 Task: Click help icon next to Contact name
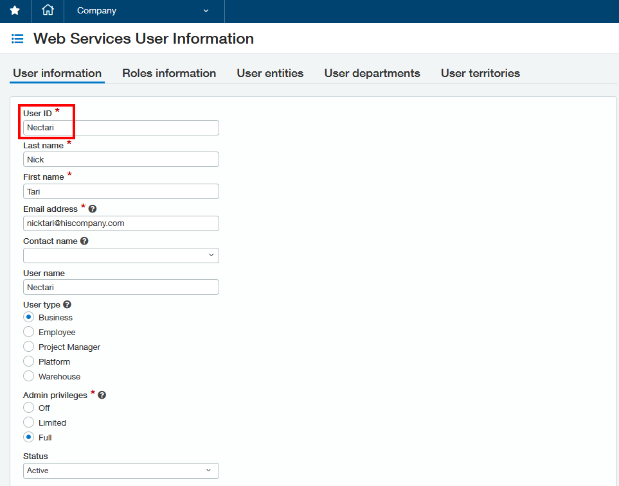click(x=84, y=241)
